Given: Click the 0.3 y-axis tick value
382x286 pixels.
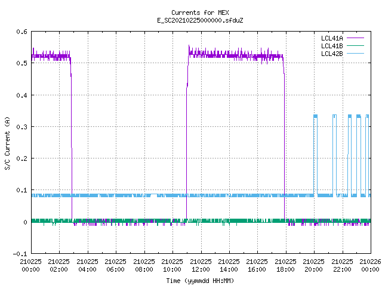Looking at the screenshot, I should click(x=21, y=127).
